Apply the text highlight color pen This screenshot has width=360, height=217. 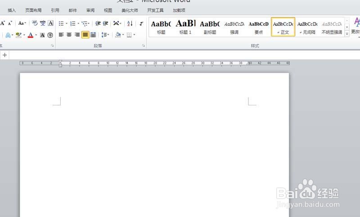[18, 35]
